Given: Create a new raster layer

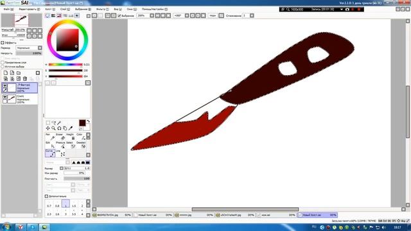Looking at the screenshot, I should [6, 73].
